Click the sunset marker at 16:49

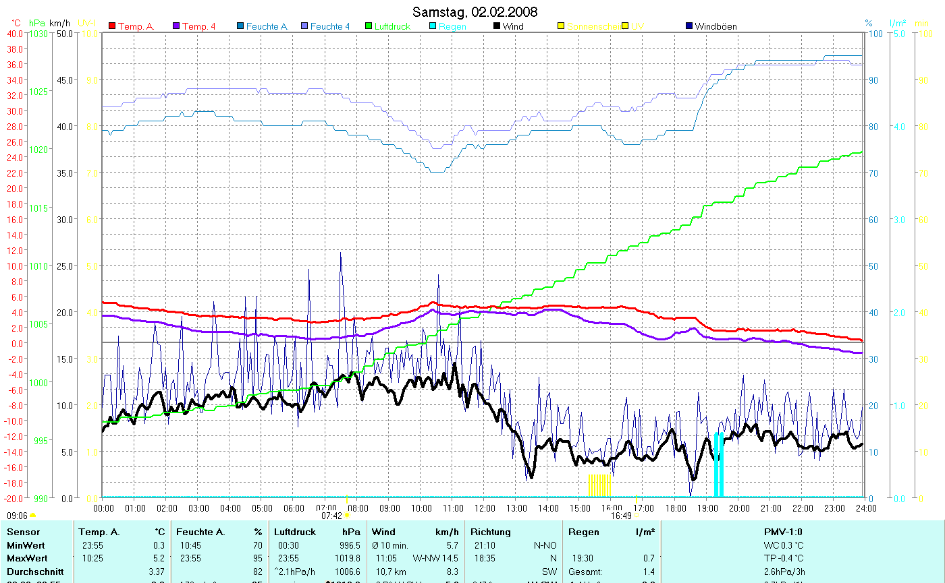coord(635,515)
